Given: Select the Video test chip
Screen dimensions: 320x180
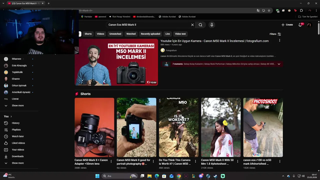Looking at the screenshot, I should pos(180,34).
